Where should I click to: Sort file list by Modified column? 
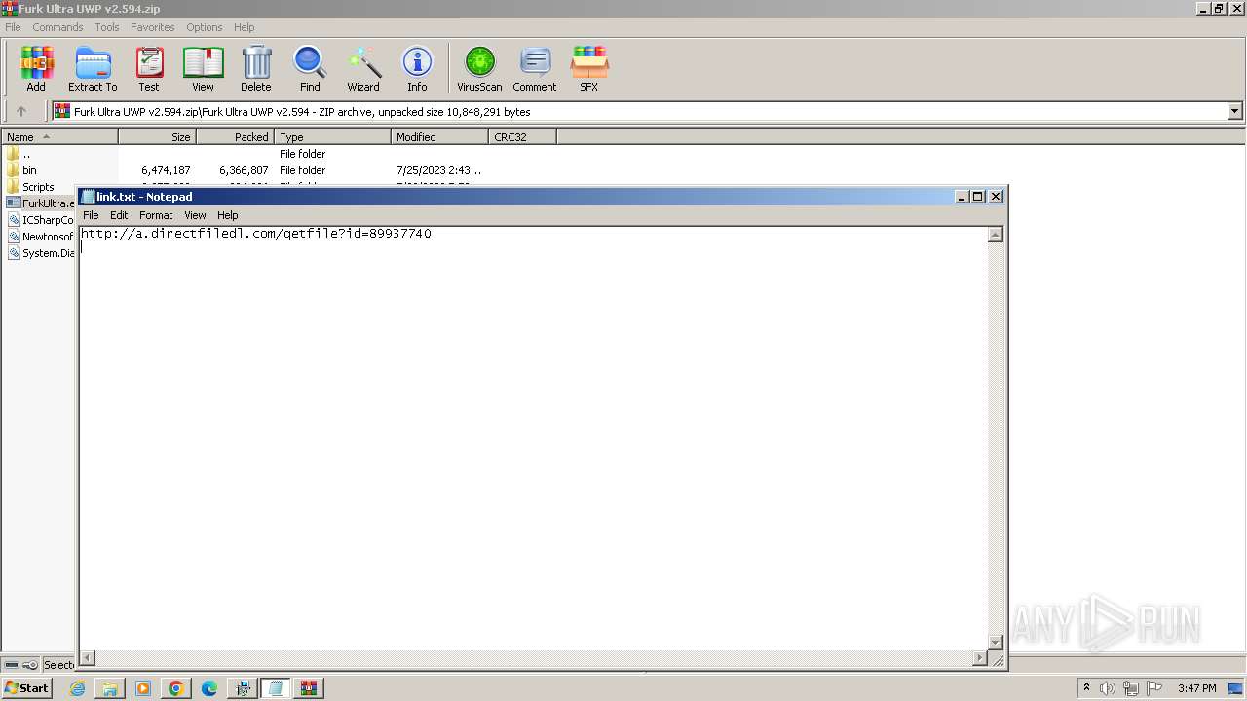tap(440, 137)
